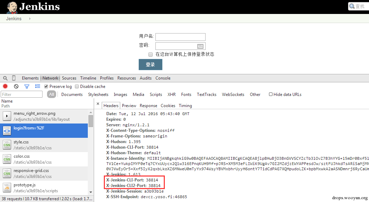The height and width of the screenshot is (202, 369).
Task: Filter by Stylesheets
Action: coord(98,94)
